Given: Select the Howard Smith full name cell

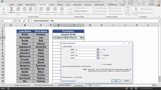Looking at the screenshot, I should click(x=68, y=34).
